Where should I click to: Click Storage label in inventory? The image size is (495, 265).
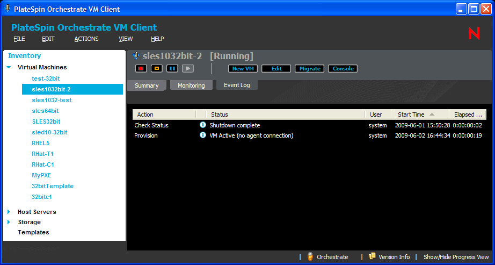tap(30, 222)
